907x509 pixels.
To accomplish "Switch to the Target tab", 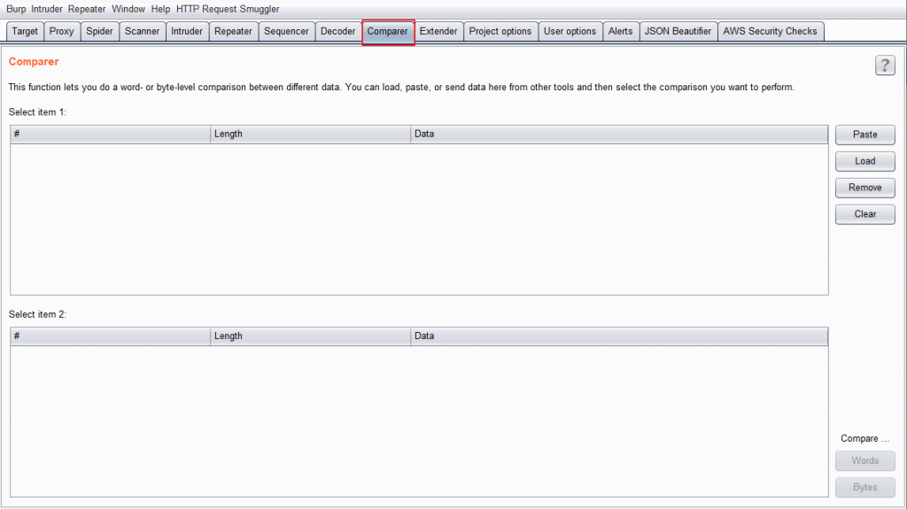I will 25,31.
